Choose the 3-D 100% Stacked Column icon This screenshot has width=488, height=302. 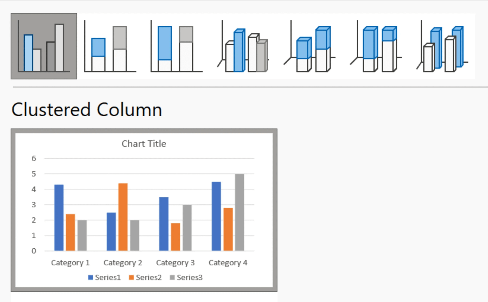point(376,46)
